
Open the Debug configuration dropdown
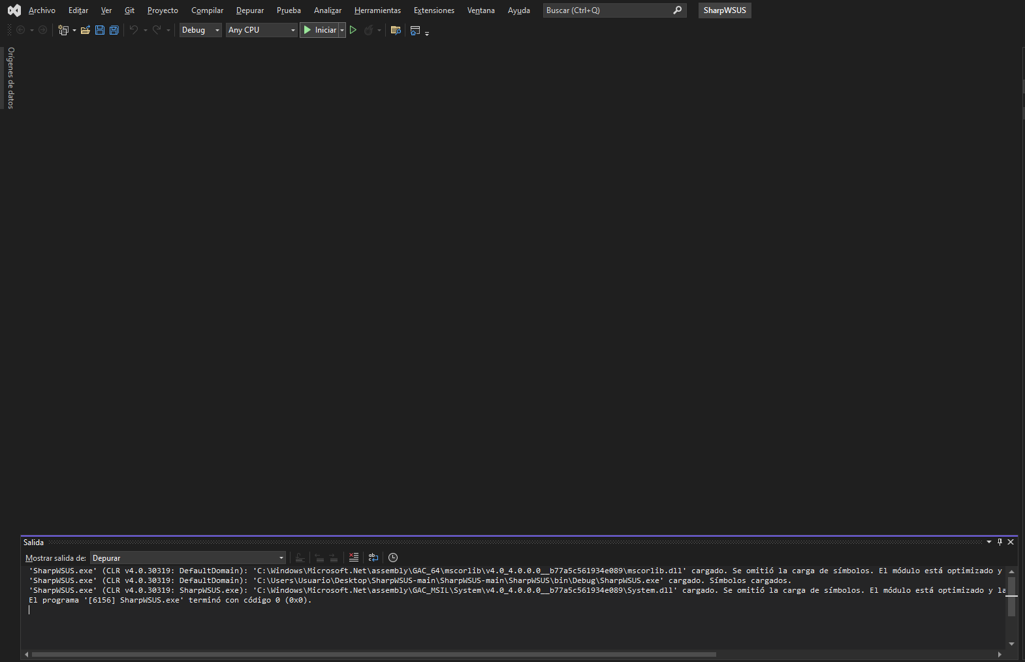(200, 30)
